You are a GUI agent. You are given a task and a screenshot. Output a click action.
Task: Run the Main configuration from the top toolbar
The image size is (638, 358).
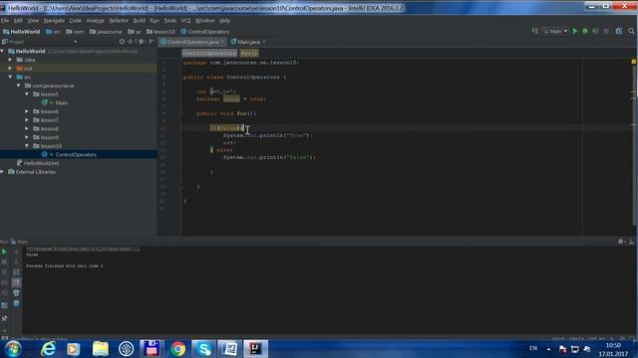(575, 31)
